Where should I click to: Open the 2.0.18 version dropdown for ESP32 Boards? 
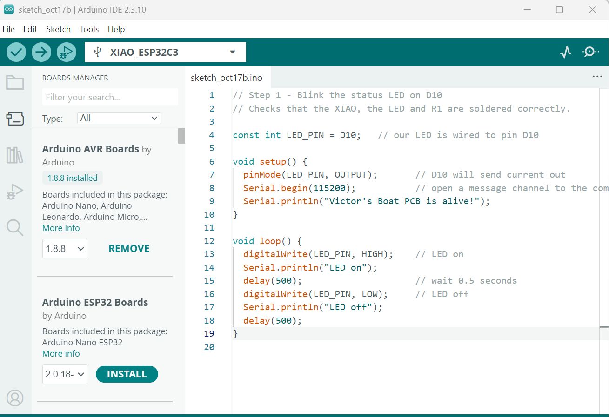pos(65,374)
